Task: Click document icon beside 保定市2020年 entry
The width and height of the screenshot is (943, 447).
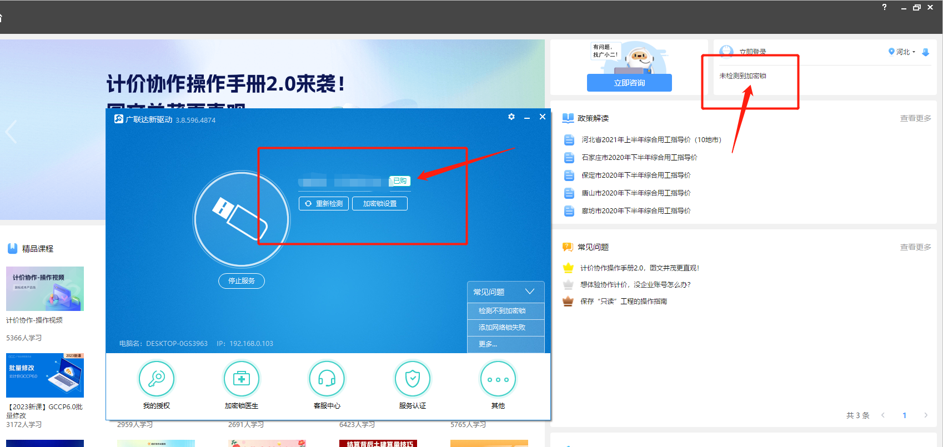Action: pos(569,175)
